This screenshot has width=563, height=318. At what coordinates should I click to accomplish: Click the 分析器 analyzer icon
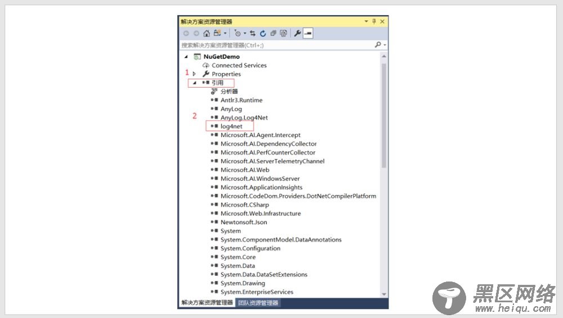pyautogui.click(x=215, y=92)
